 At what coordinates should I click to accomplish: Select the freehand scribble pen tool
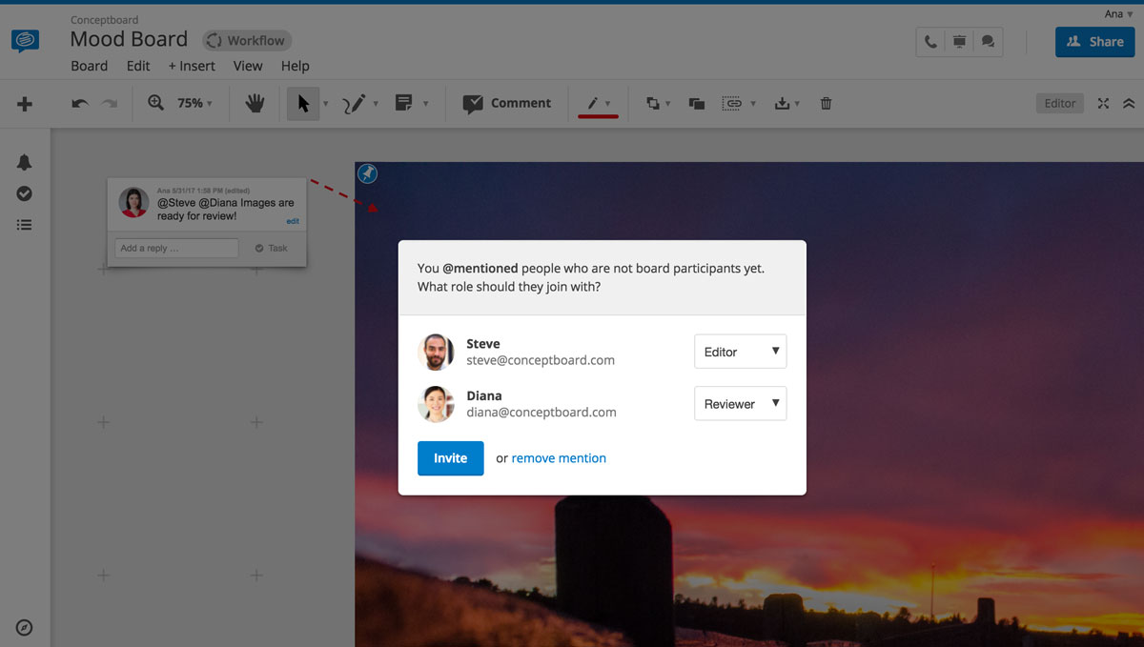click(x=355, y=103)
